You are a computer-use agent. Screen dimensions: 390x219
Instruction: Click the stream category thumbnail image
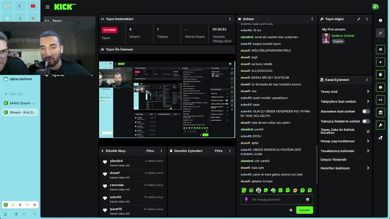pyautogui.click(x=326, y=38)
